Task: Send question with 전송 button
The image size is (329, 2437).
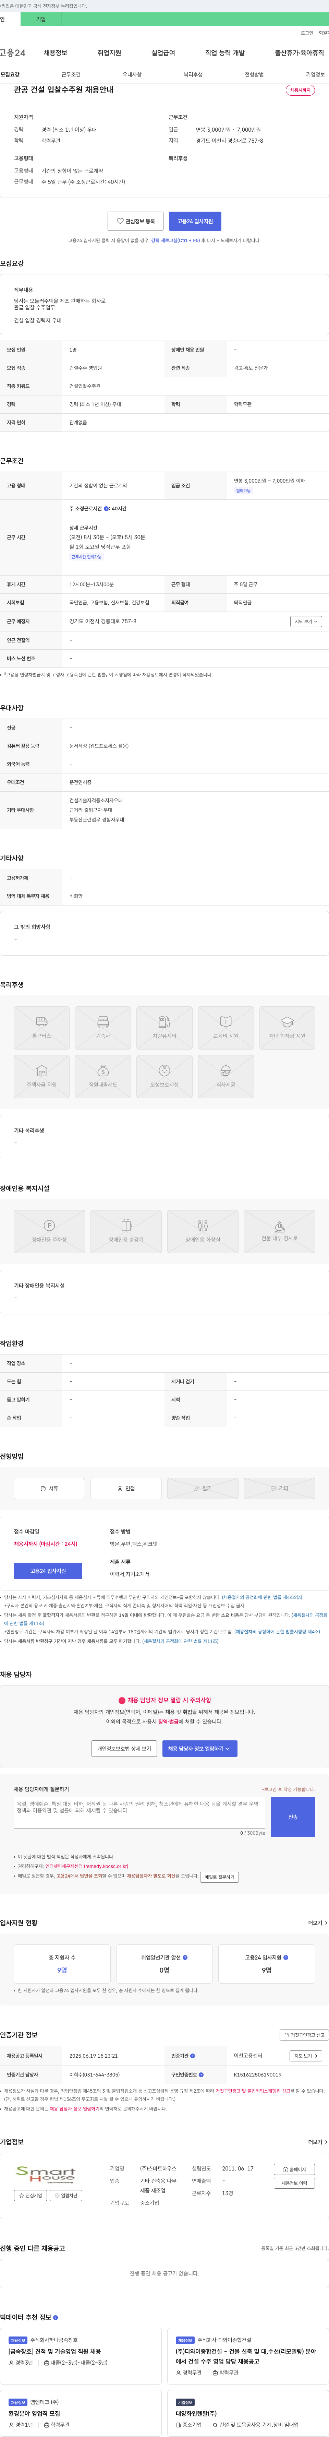Action: tap(293, 1817)
